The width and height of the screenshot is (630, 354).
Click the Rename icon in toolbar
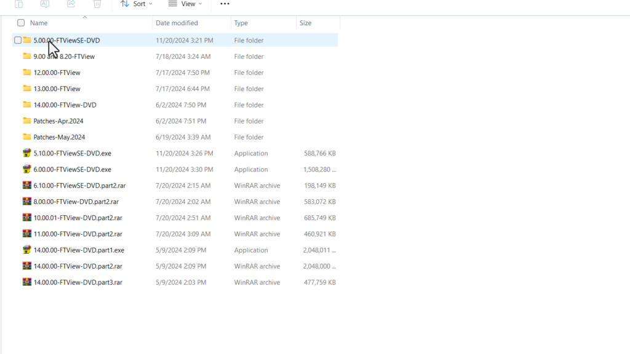point(45,4)
